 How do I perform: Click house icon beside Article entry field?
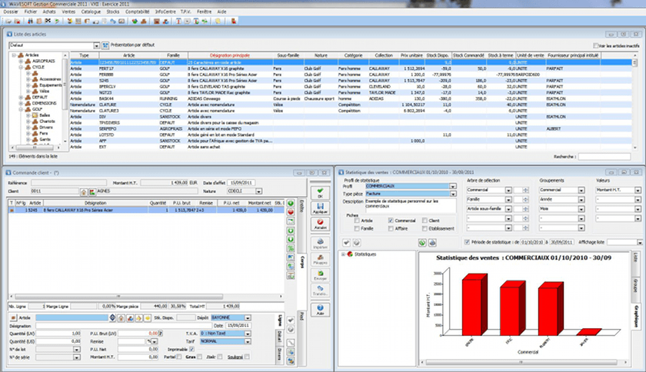pyautogui.click(x=122, y=318)
